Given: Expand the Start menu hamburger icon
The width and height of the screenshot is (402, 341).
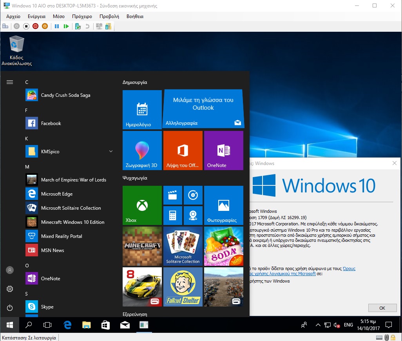Looking at the screenshot, I should tap(10, 82).
